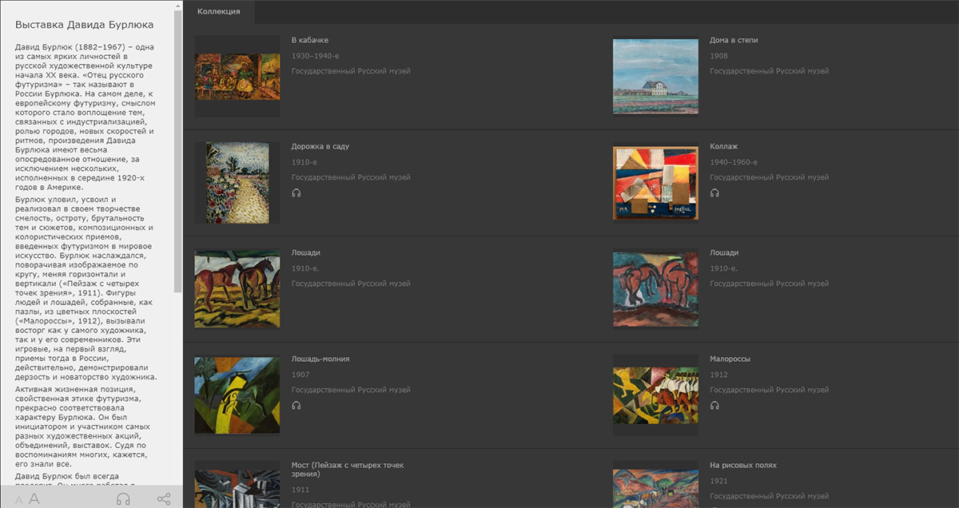
Task: Select the В кабачке thumbnail
Action: point(237,77)
